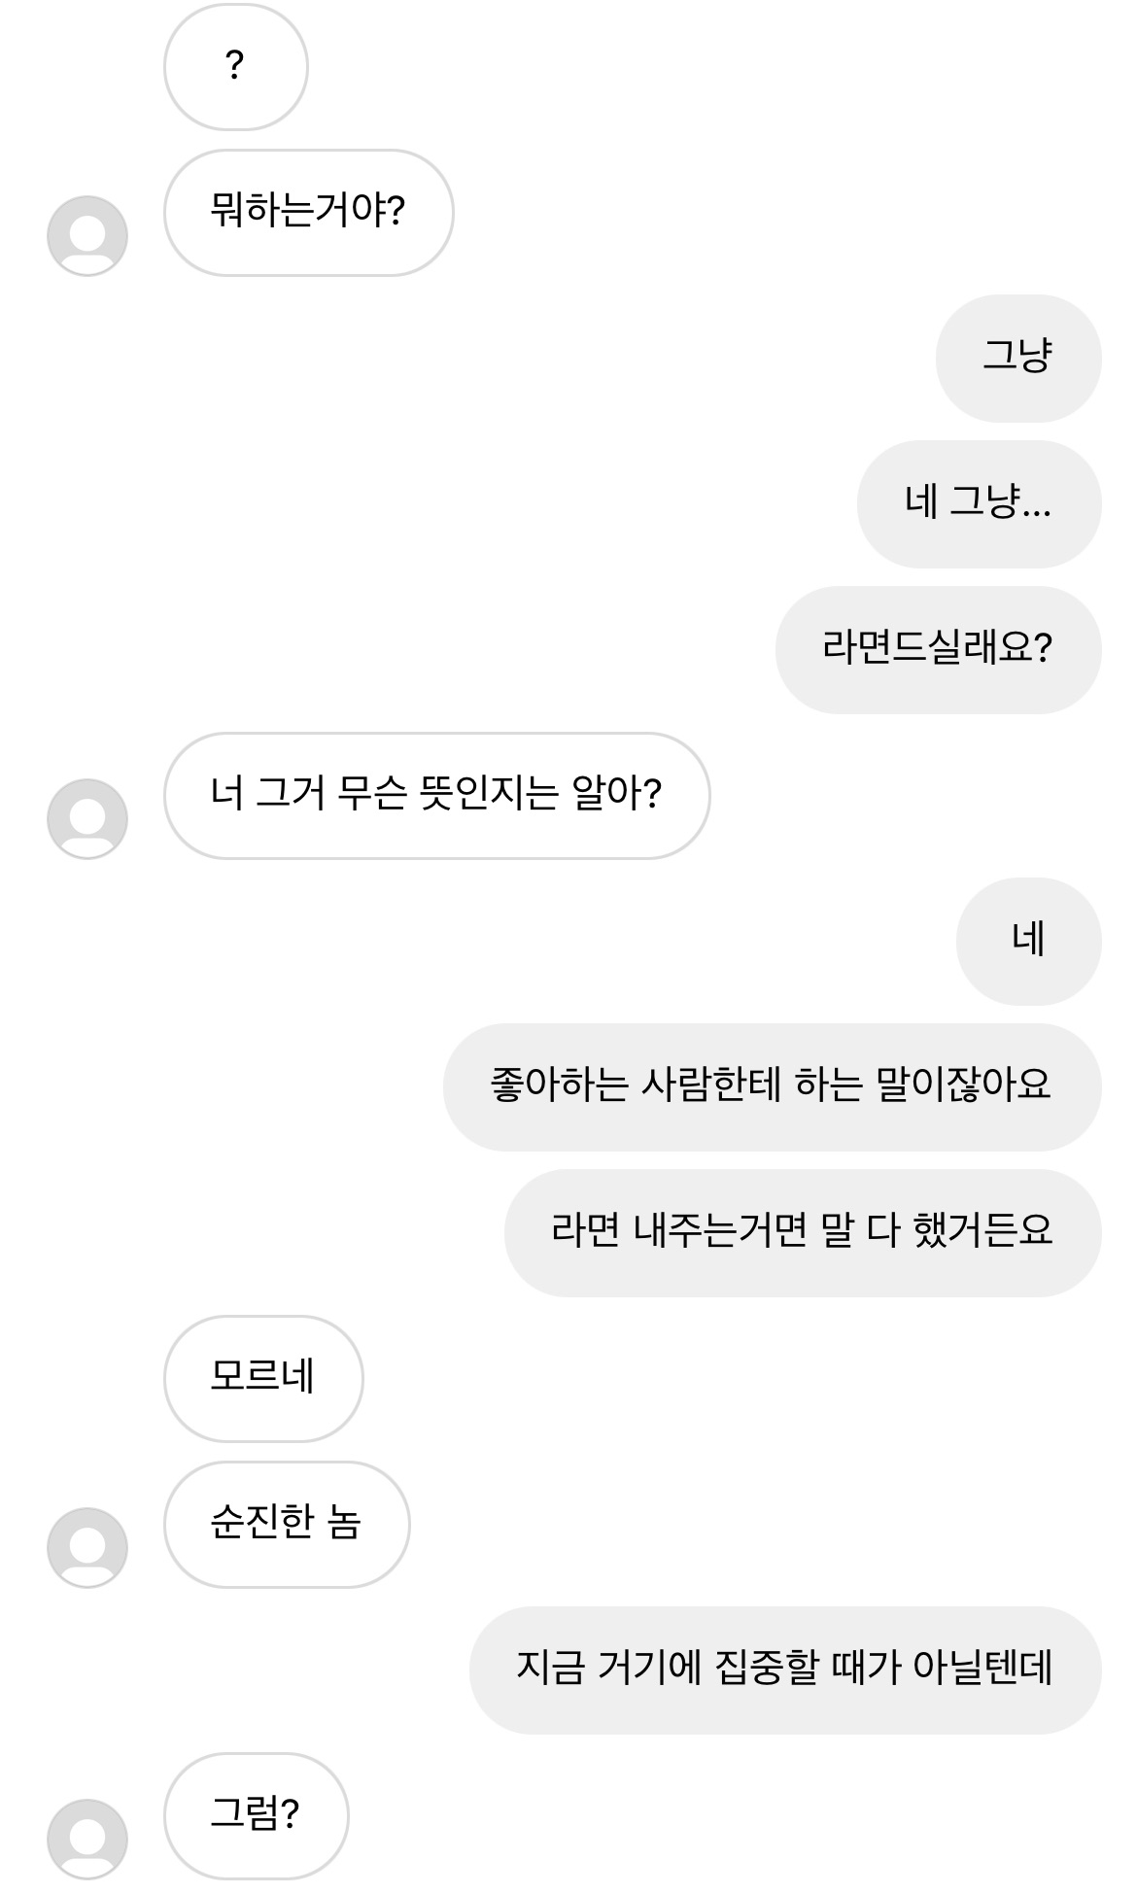The image size is (1137, 1894).
Task: Open the profile avatar next to "너 그거 무슨 뜻인지는 알아?"
Action: click(x=87, y=819)
